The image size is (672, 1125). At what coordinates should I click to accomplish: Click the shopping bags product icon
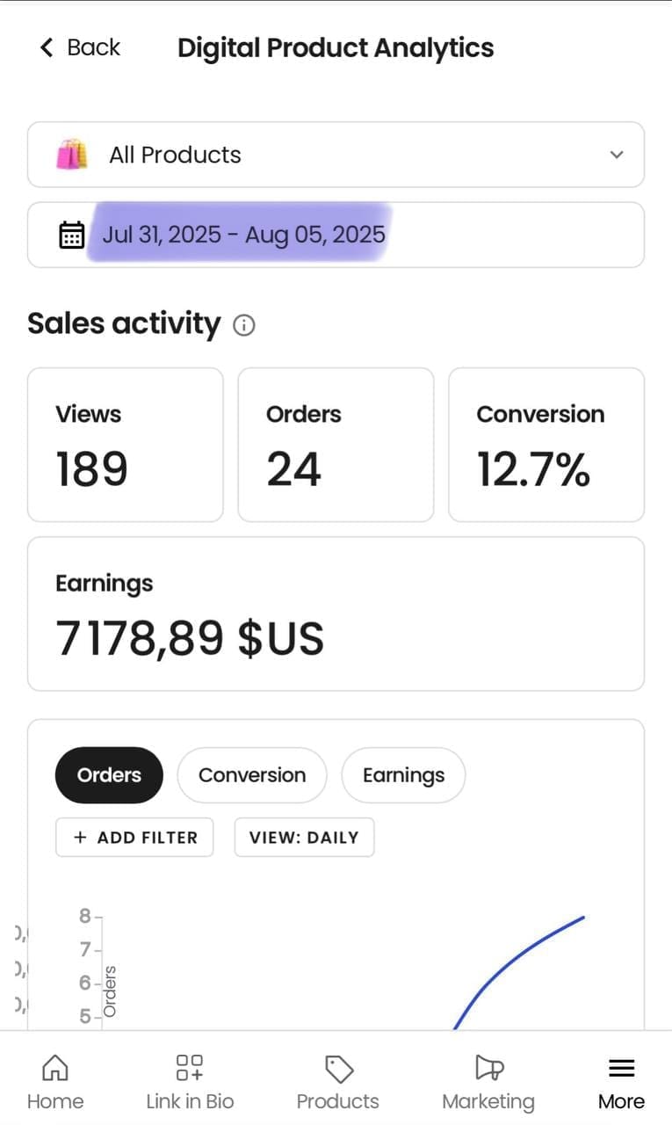(72, 155)
